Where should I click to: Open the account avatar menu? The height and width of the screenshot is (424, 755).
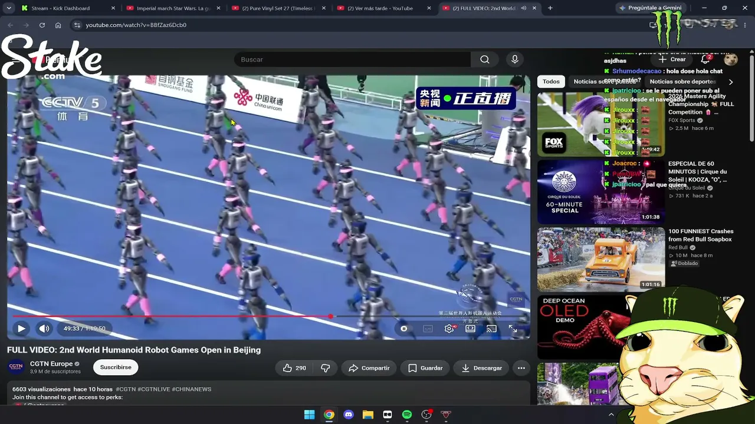(x=731, y=59)
